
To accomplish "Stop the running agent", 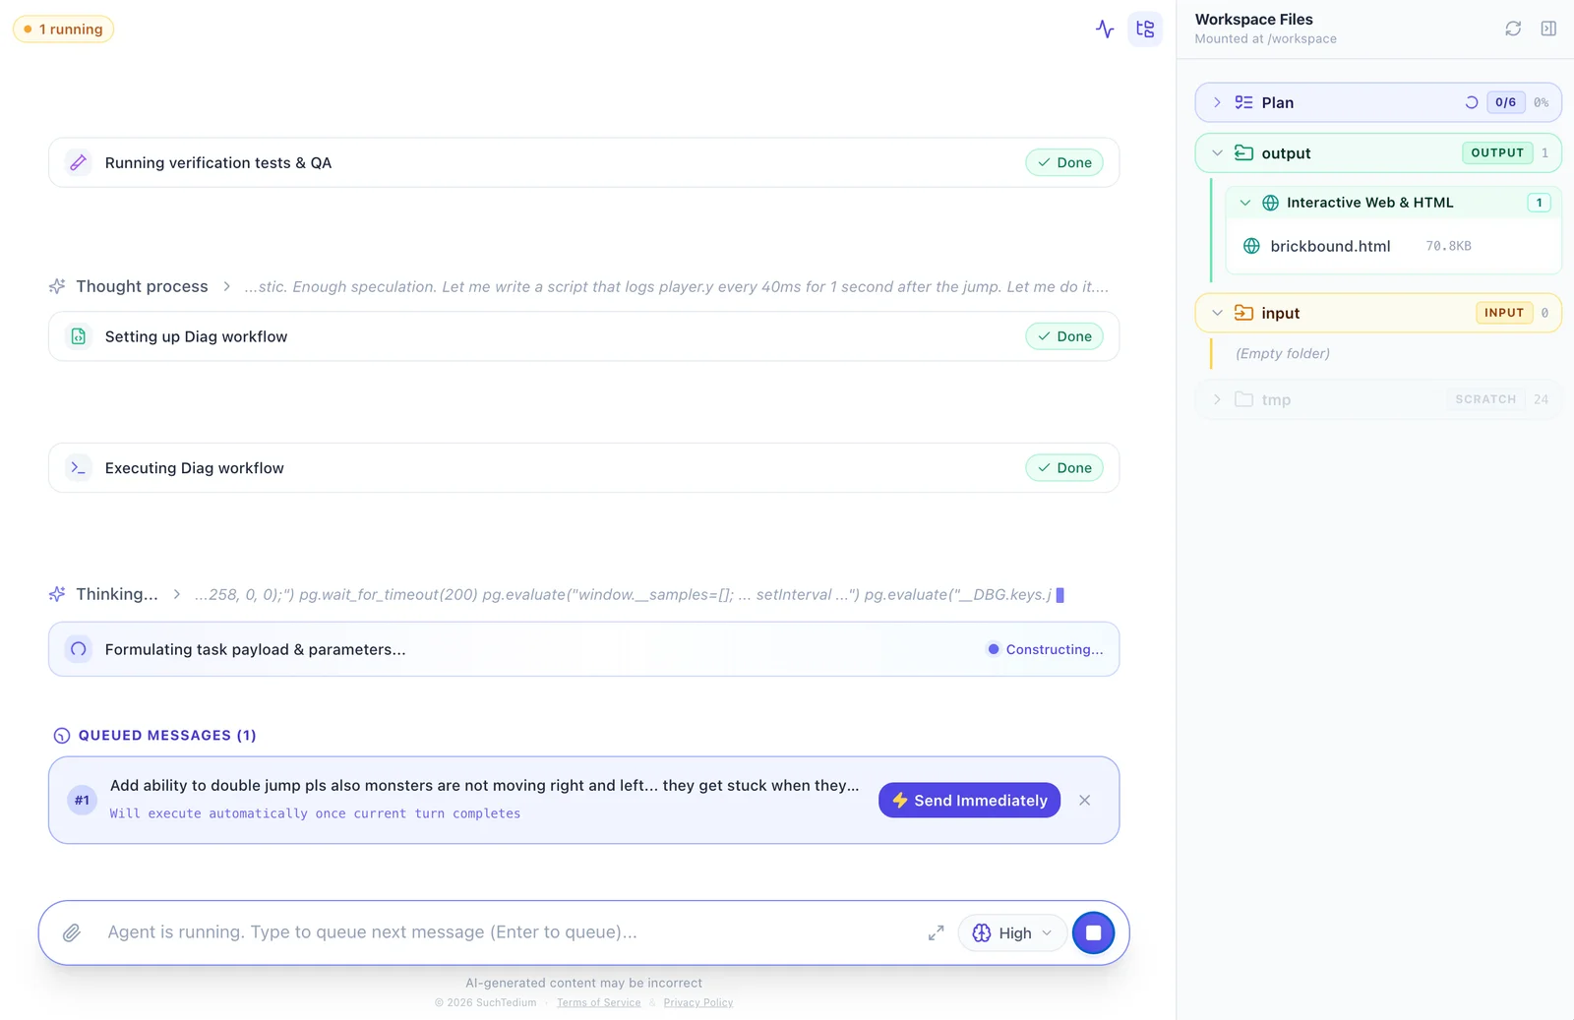I will 1093,932.
